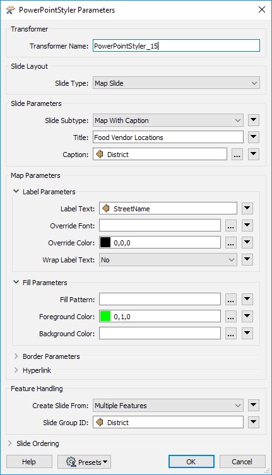The height and width of the screenshot is (475, 272).
Task: Click the ellipsis button for Override Font
Action: [x=231, y=225]
